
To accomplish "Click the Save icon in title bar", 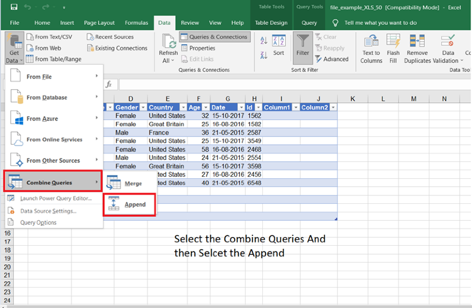I will [13, 7].
